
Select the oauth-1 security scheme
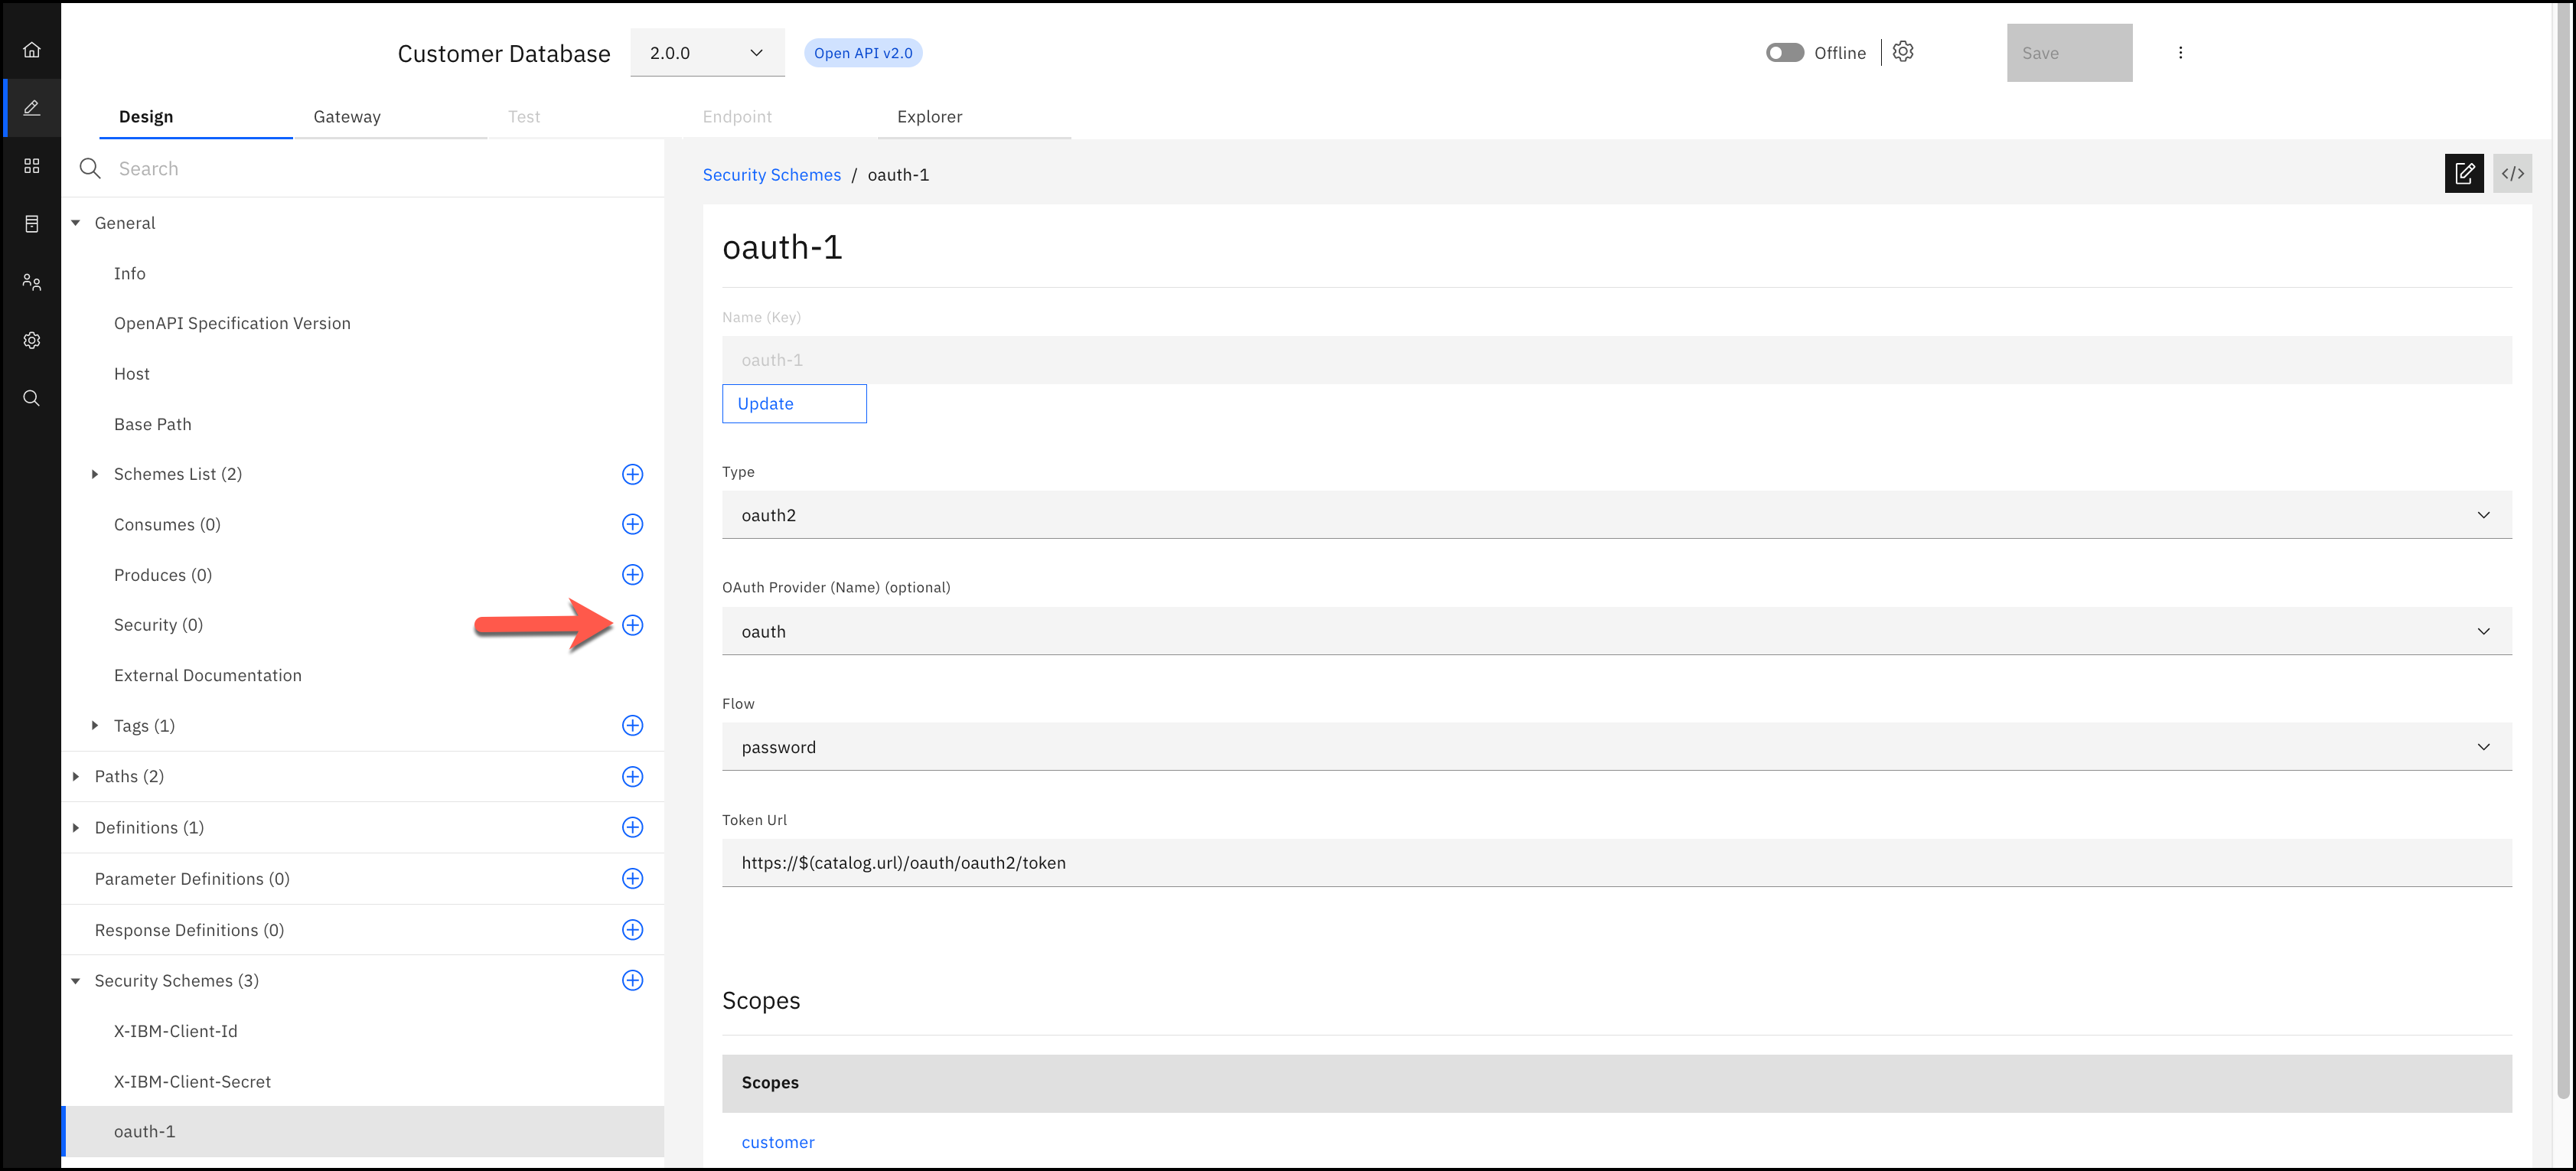point(362,1131)
